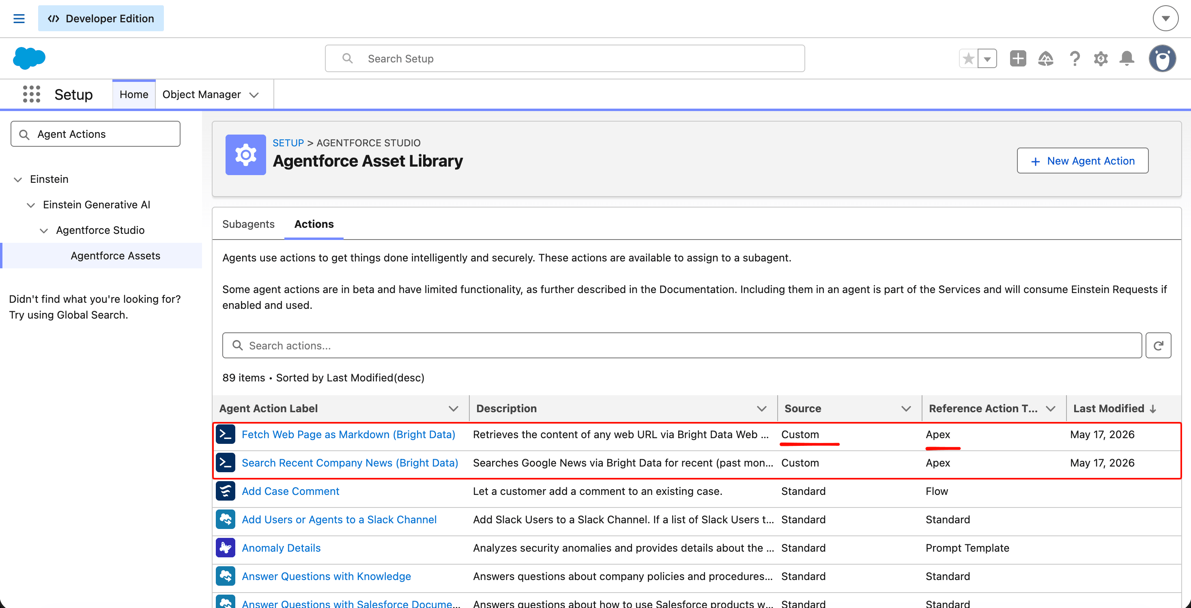
Task: Expand the Object Manager tab chevron
Action: [x=254, y=95]
